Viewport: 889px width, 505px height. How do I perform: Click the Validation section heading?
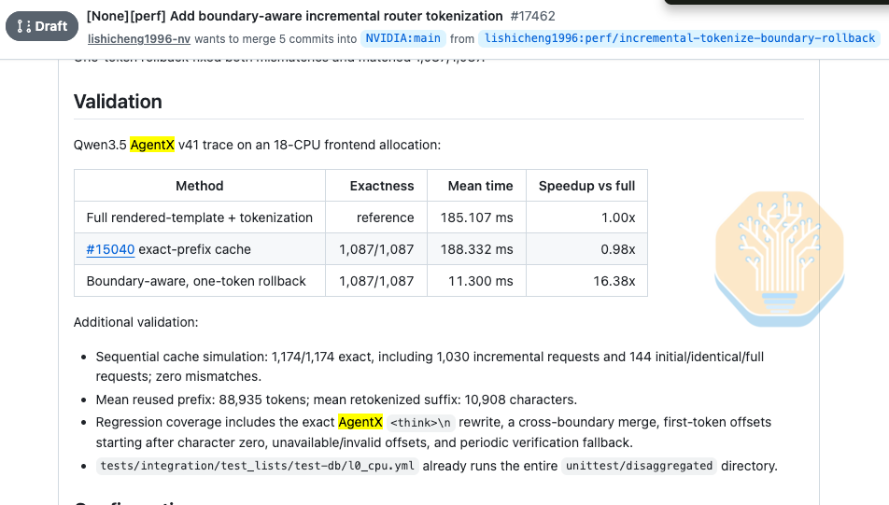coord(118,102)
